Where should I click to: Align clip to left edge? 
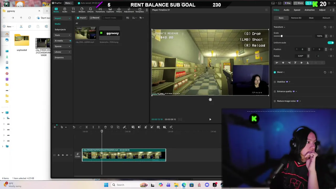(x=277, y=63)
